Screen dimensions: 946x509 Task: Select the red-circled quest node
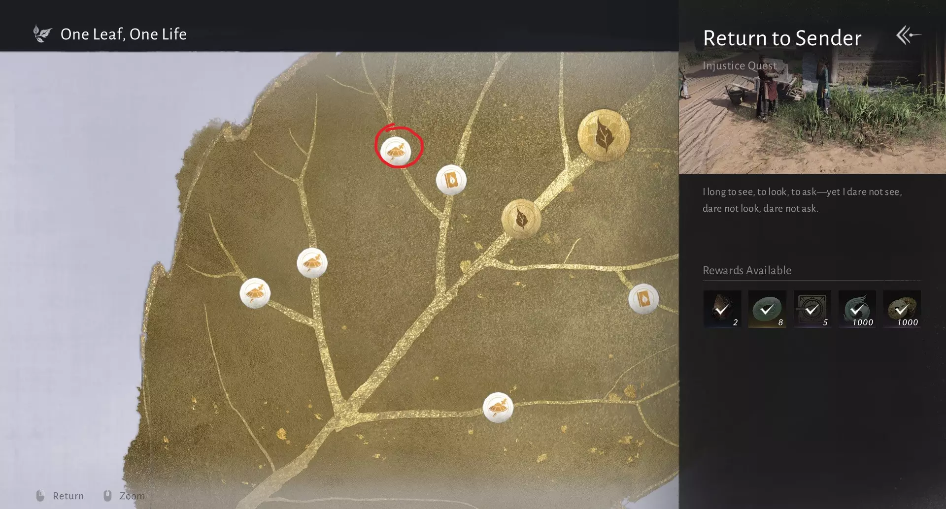tap(395, 151)
